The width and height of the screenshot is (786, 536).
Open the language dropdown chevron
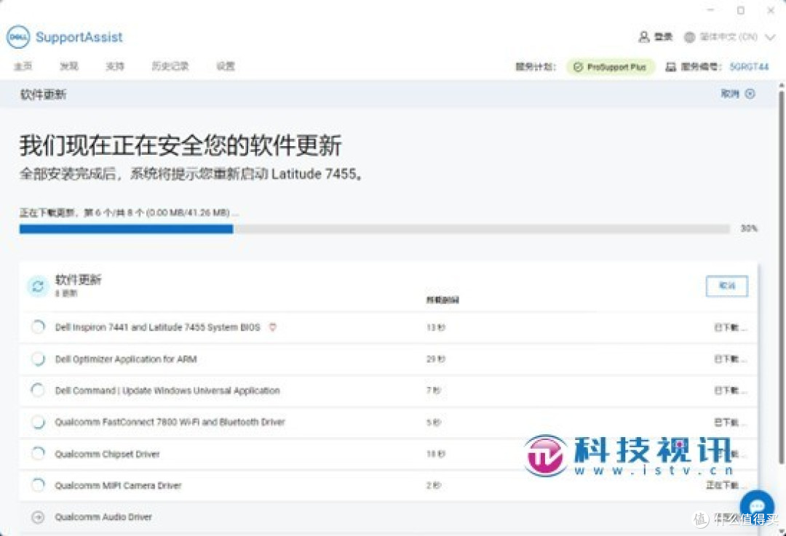pyautogui.click(x=771, y=37)
